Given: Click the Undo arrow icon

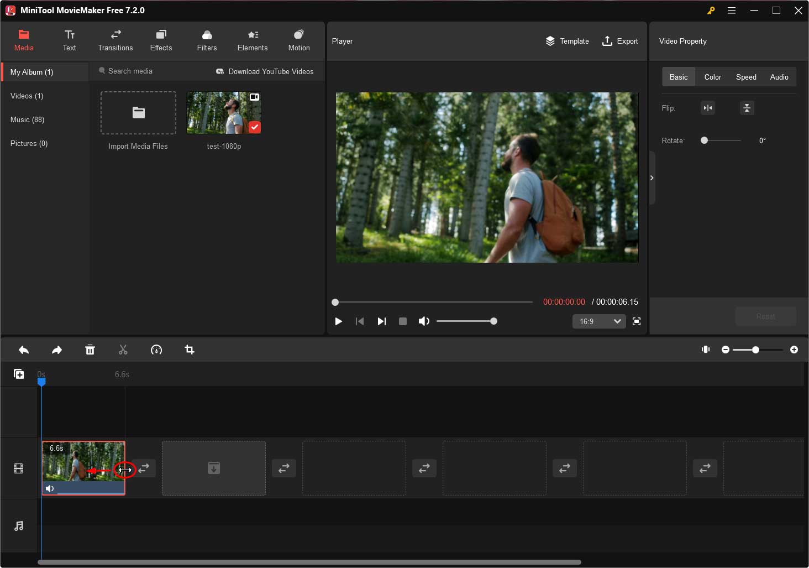Looking at the screenshot, I should (x=24, y=350).
